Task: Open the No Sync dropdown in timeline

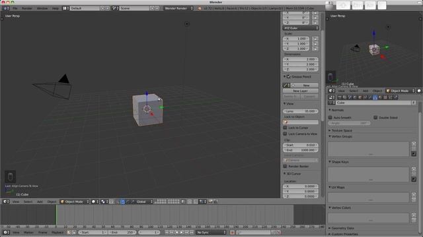Action: (x=211, y=232)
